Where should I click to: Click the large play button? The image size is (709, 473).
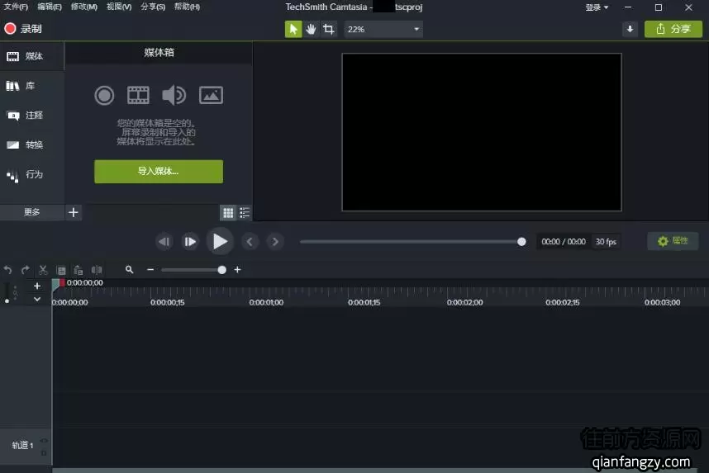tap(220, 241)
